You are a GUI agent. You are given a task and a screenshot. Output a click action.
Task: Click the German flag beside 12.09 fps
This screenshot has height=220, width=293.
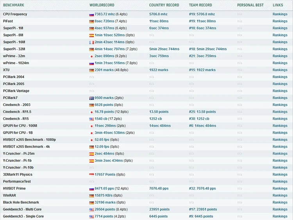point(91,147)
